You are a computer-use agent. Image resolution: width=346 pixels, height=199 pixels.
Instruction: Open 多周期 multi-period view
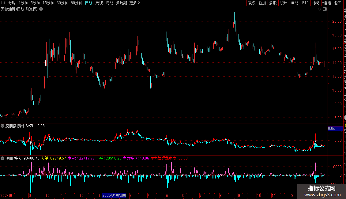click(121, 3)
